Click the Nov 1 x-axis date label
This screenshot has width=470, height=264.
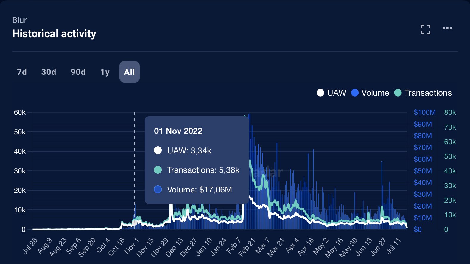point(131,246)
